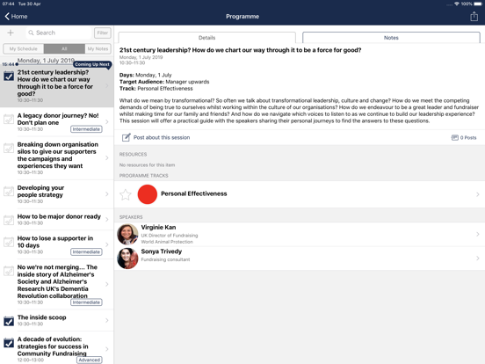Click Personal Effectiveness track label

[194, 193]
